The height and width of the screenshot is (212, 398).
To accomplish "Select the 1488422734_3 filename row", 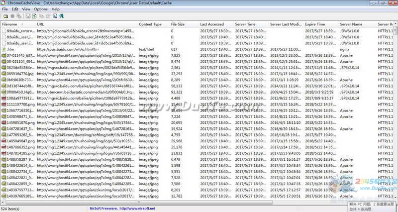I will pyautogui.click(x=20, y=172).
